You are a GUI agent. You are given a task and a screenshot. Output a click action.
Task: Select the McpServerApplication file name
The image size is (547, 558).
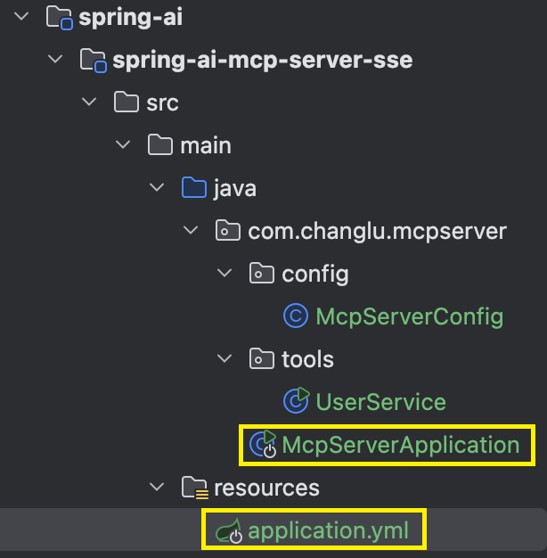[401, 445]
